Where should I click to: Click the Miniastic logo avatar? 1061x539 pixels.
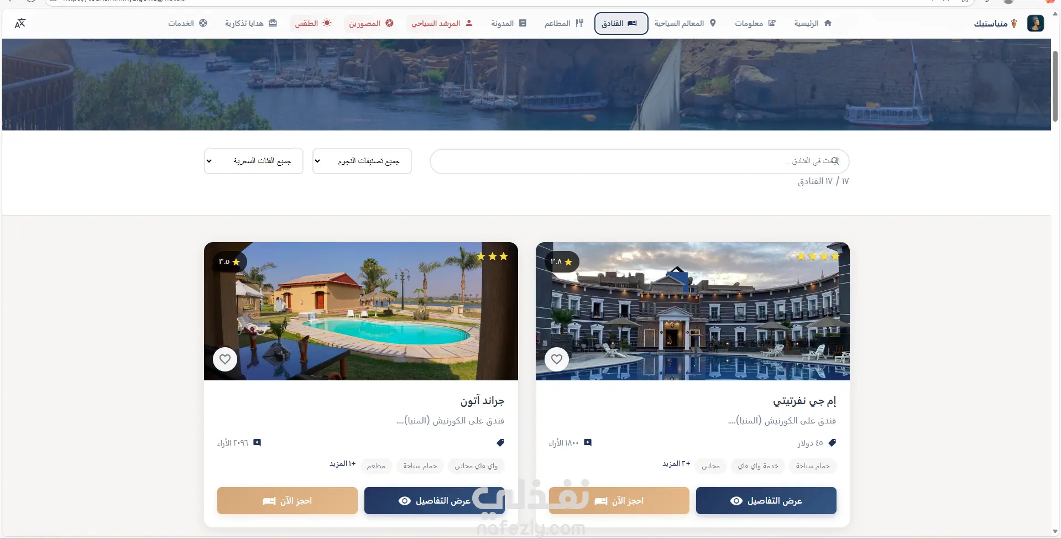click(1035, 23)
